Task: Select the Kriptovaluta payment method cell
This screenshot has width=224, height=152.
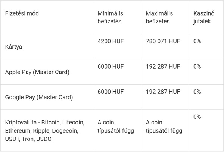Action: [x=45, y=130]
